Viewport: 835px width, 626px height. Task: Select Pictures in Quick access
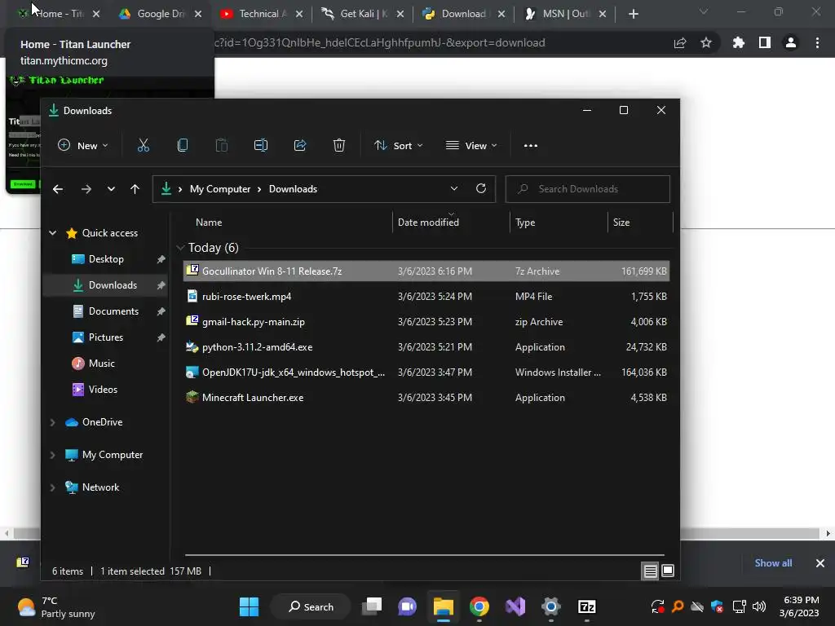coord(105,337)
